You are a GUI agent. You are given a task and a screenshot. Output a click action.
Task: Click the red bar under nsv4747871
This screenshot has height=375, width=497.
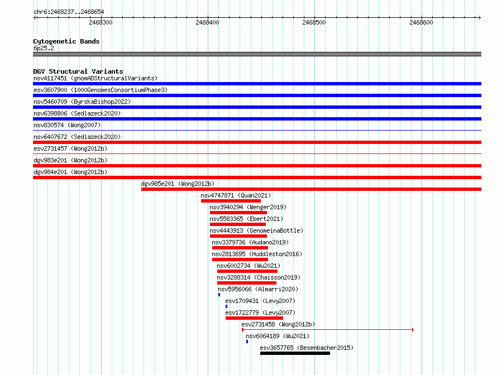tap(231, 201)
